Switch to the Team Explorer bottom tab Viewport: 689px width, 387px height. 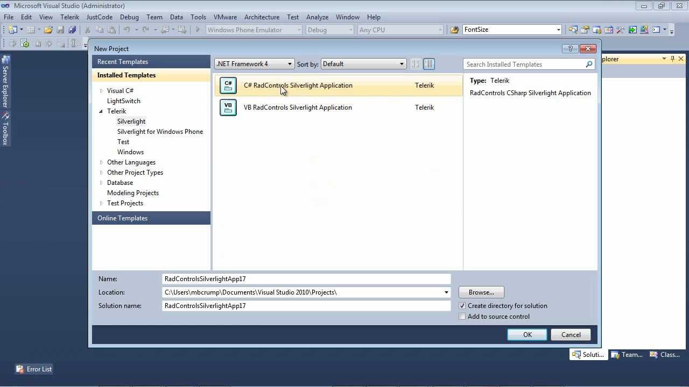(626, 355)
